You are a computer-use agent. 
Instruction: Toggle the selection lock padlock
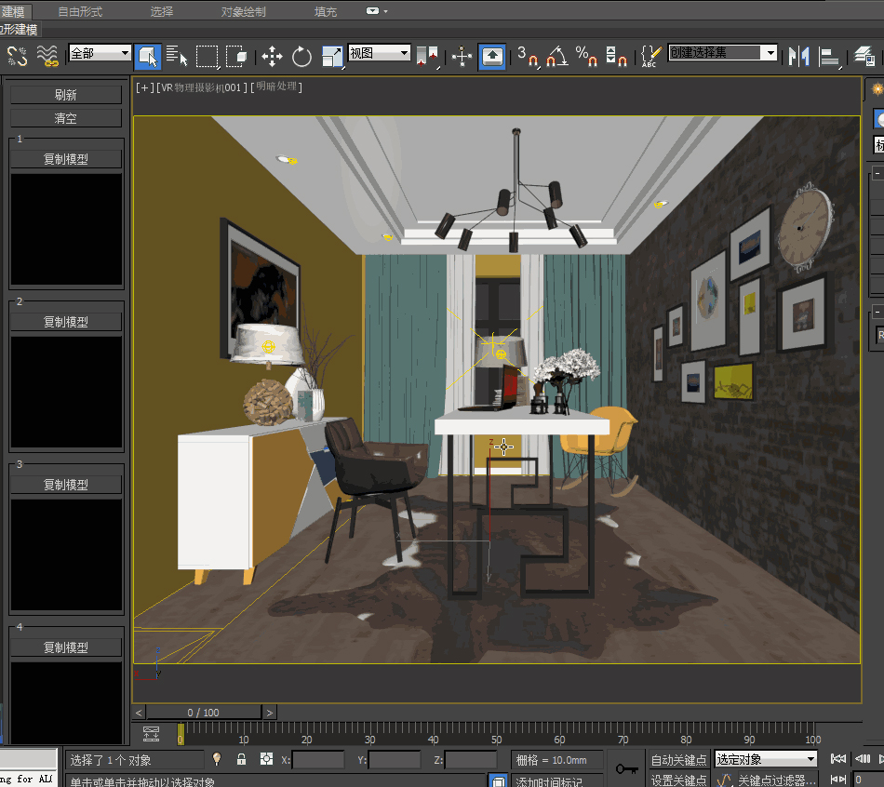[x=242, y=760]
